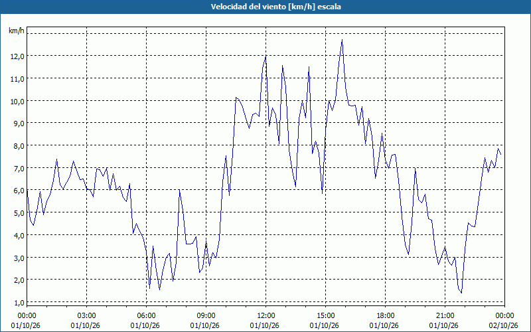Viewport: 531px width, 332px height.
Task: Click the 7,0 y-axis label
Action: point(19,169)
